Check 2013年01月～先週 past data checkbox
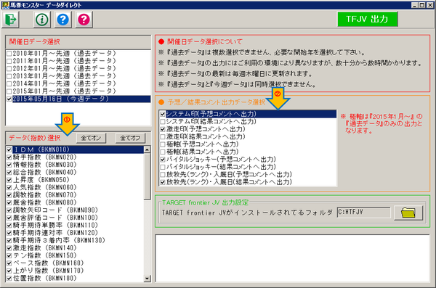The height and width of the screenshot is (288, 436). click(x=9, y=76)
